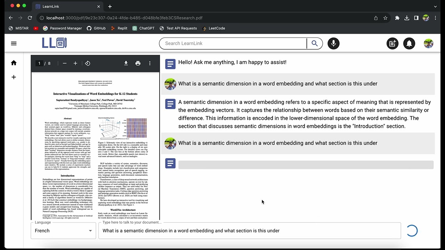
Task: Open the LearnLink user profile avatar
Action: pos(429,43)
